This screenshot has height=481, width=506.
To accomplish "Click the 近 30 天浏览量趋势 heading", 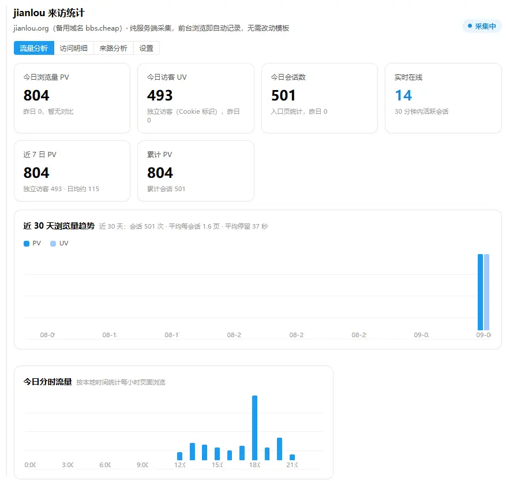I will pos(59,226).
